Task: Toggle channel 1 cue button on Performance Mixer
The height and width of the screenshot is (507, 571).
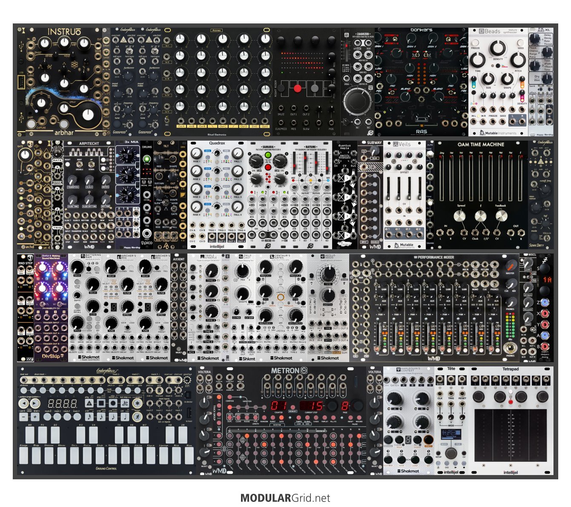Action: [384, 350]
